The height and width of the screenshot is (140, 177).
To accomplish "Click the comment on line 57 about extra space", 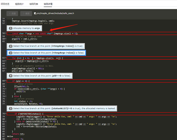I will pyautogui.click(x=33, y=23).
